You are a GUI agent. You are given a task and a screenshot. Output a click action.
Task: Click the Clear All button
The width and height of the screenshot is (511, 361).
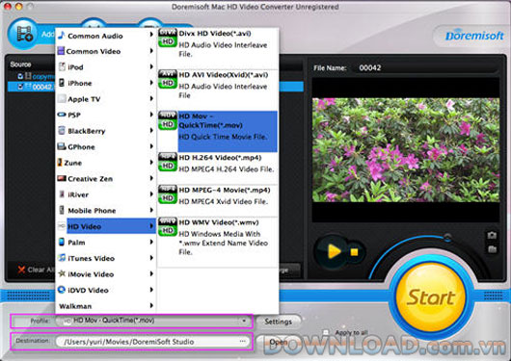pyautogui.click(x=37, y=270)
